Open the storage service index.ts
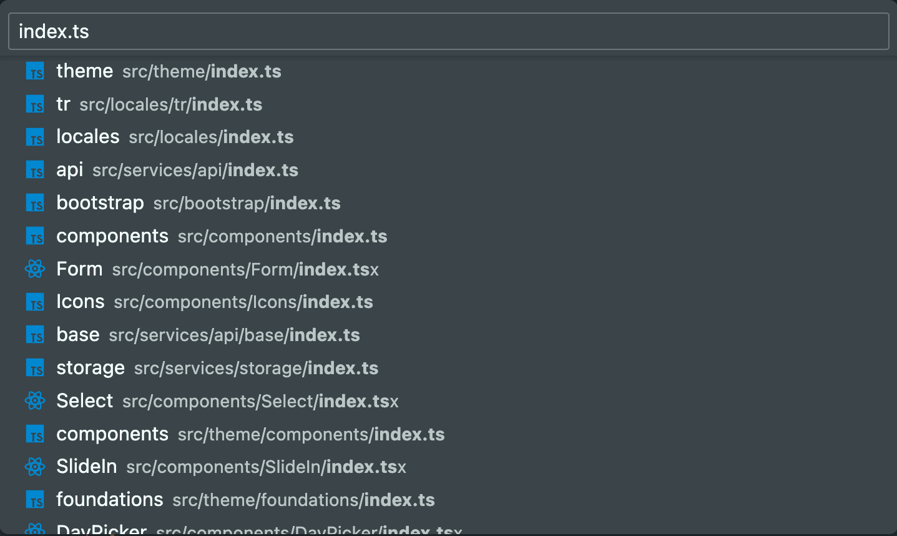The width and height of the screenshot is (897, 536). [x=217, y=368]
